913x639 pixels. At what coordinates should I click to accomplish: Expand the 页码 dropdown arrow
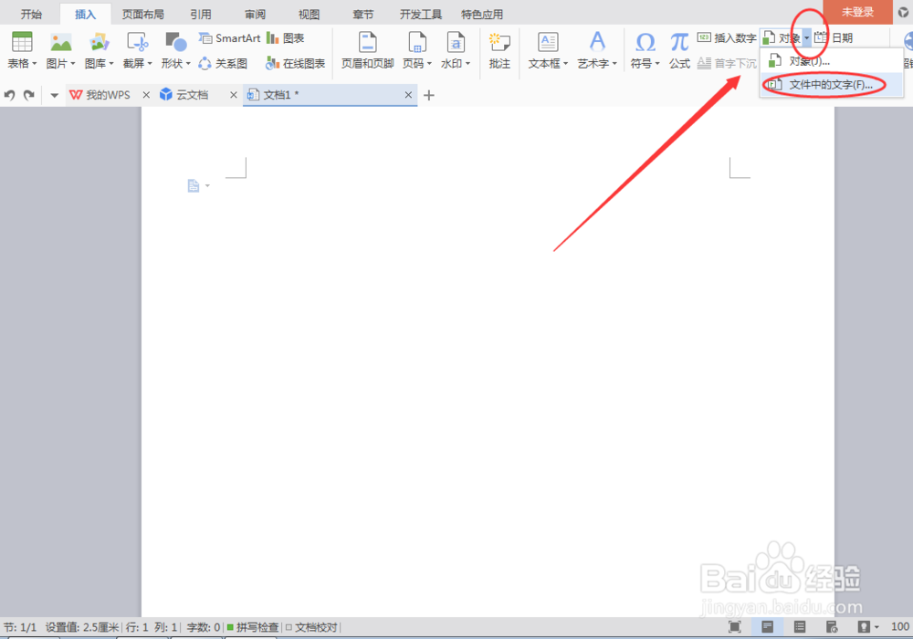click(x=429, y=63)
